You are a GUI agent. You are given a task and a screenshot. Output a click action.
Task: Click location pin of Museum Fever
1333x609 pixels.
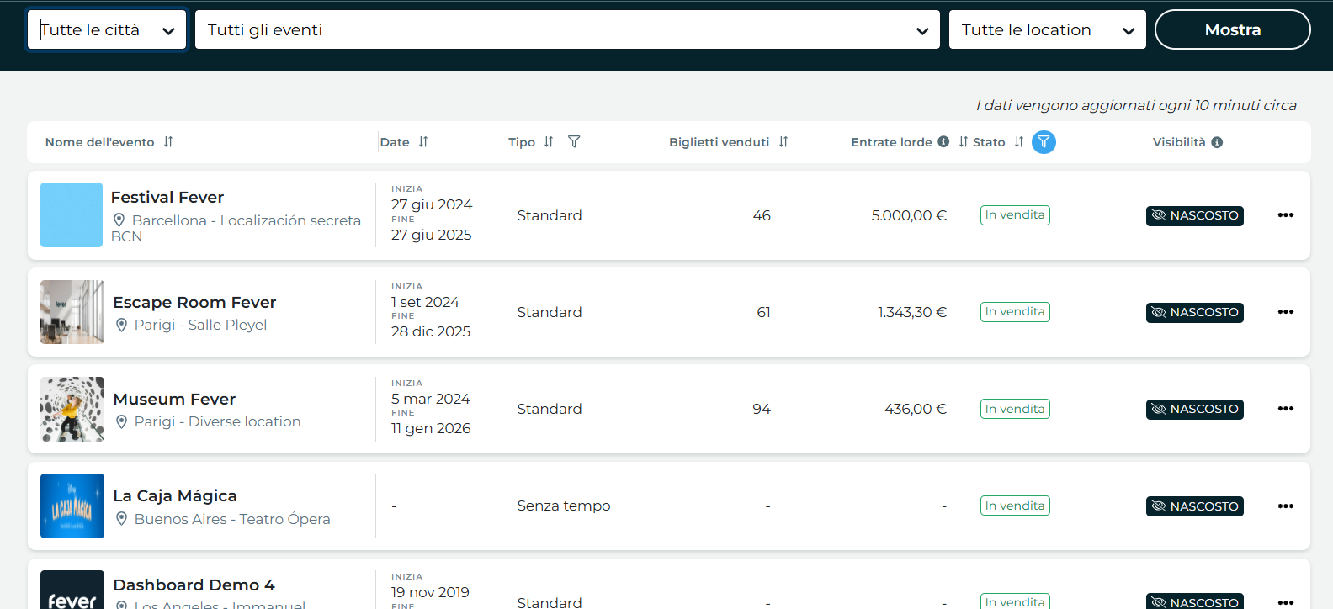(x=121, y=421)
